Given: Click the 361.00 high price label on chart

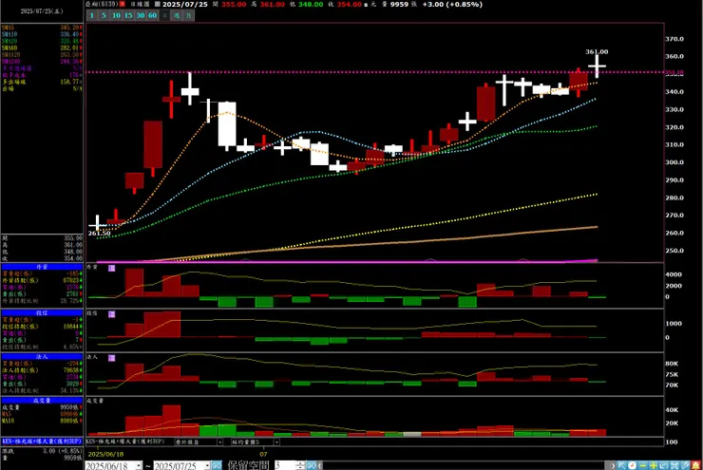Looking at the screenshot, I should pos(597,52).
